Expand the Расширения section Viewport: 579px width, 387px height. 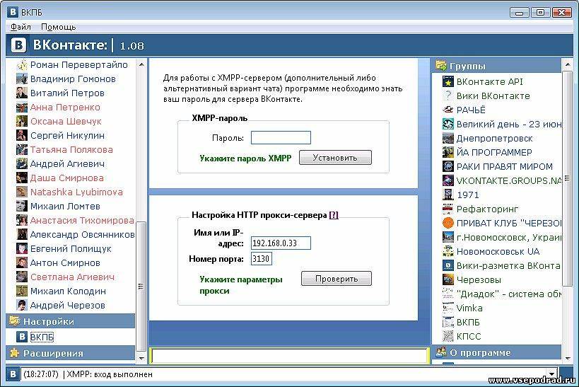coord(71,353)
